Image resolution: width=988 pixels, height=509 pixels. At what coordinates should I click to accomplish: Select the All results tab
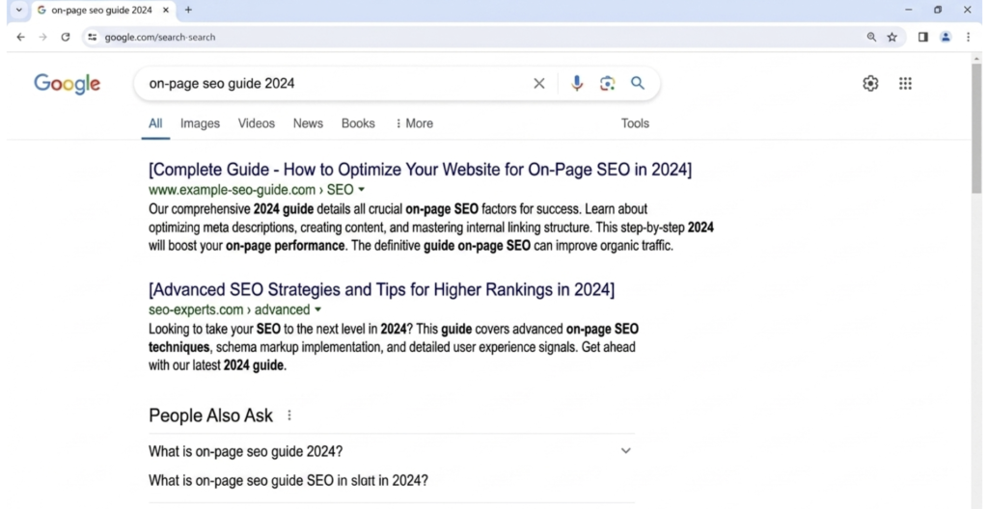tap(155, 123)
